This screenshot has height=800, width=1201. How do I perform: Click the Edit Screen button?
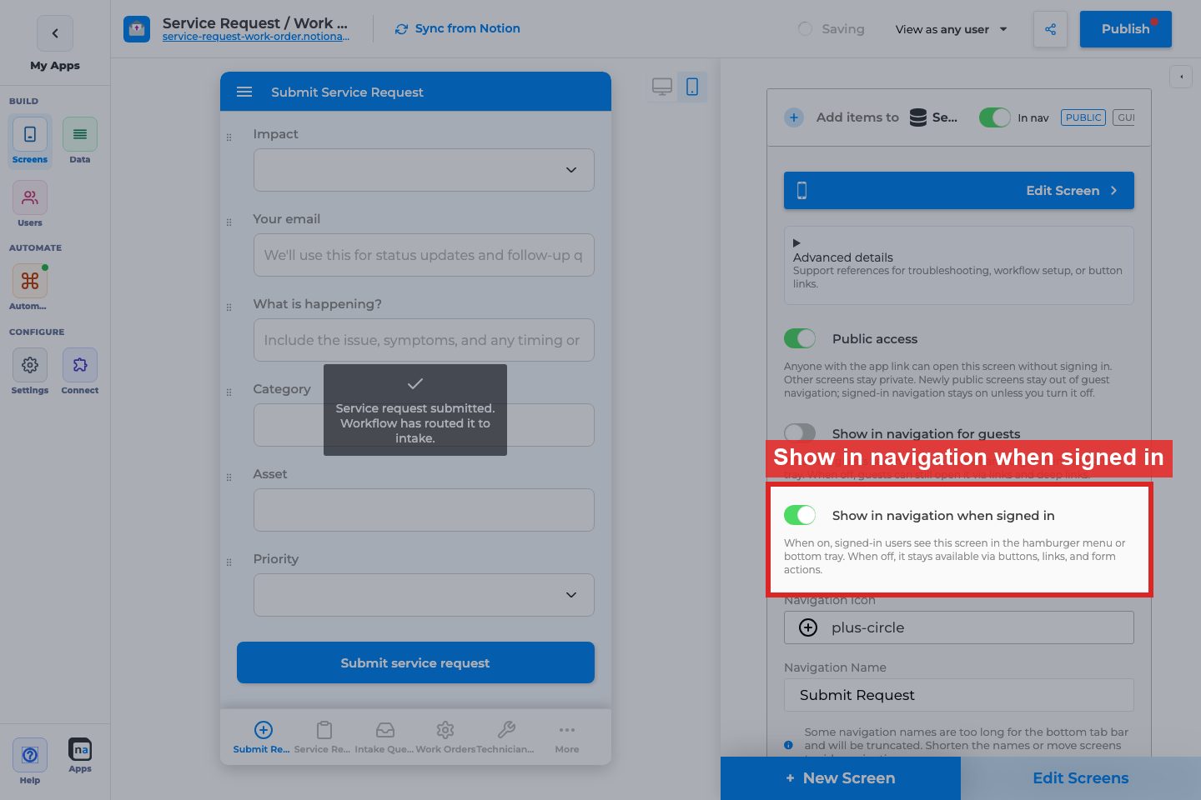[959, 190]
